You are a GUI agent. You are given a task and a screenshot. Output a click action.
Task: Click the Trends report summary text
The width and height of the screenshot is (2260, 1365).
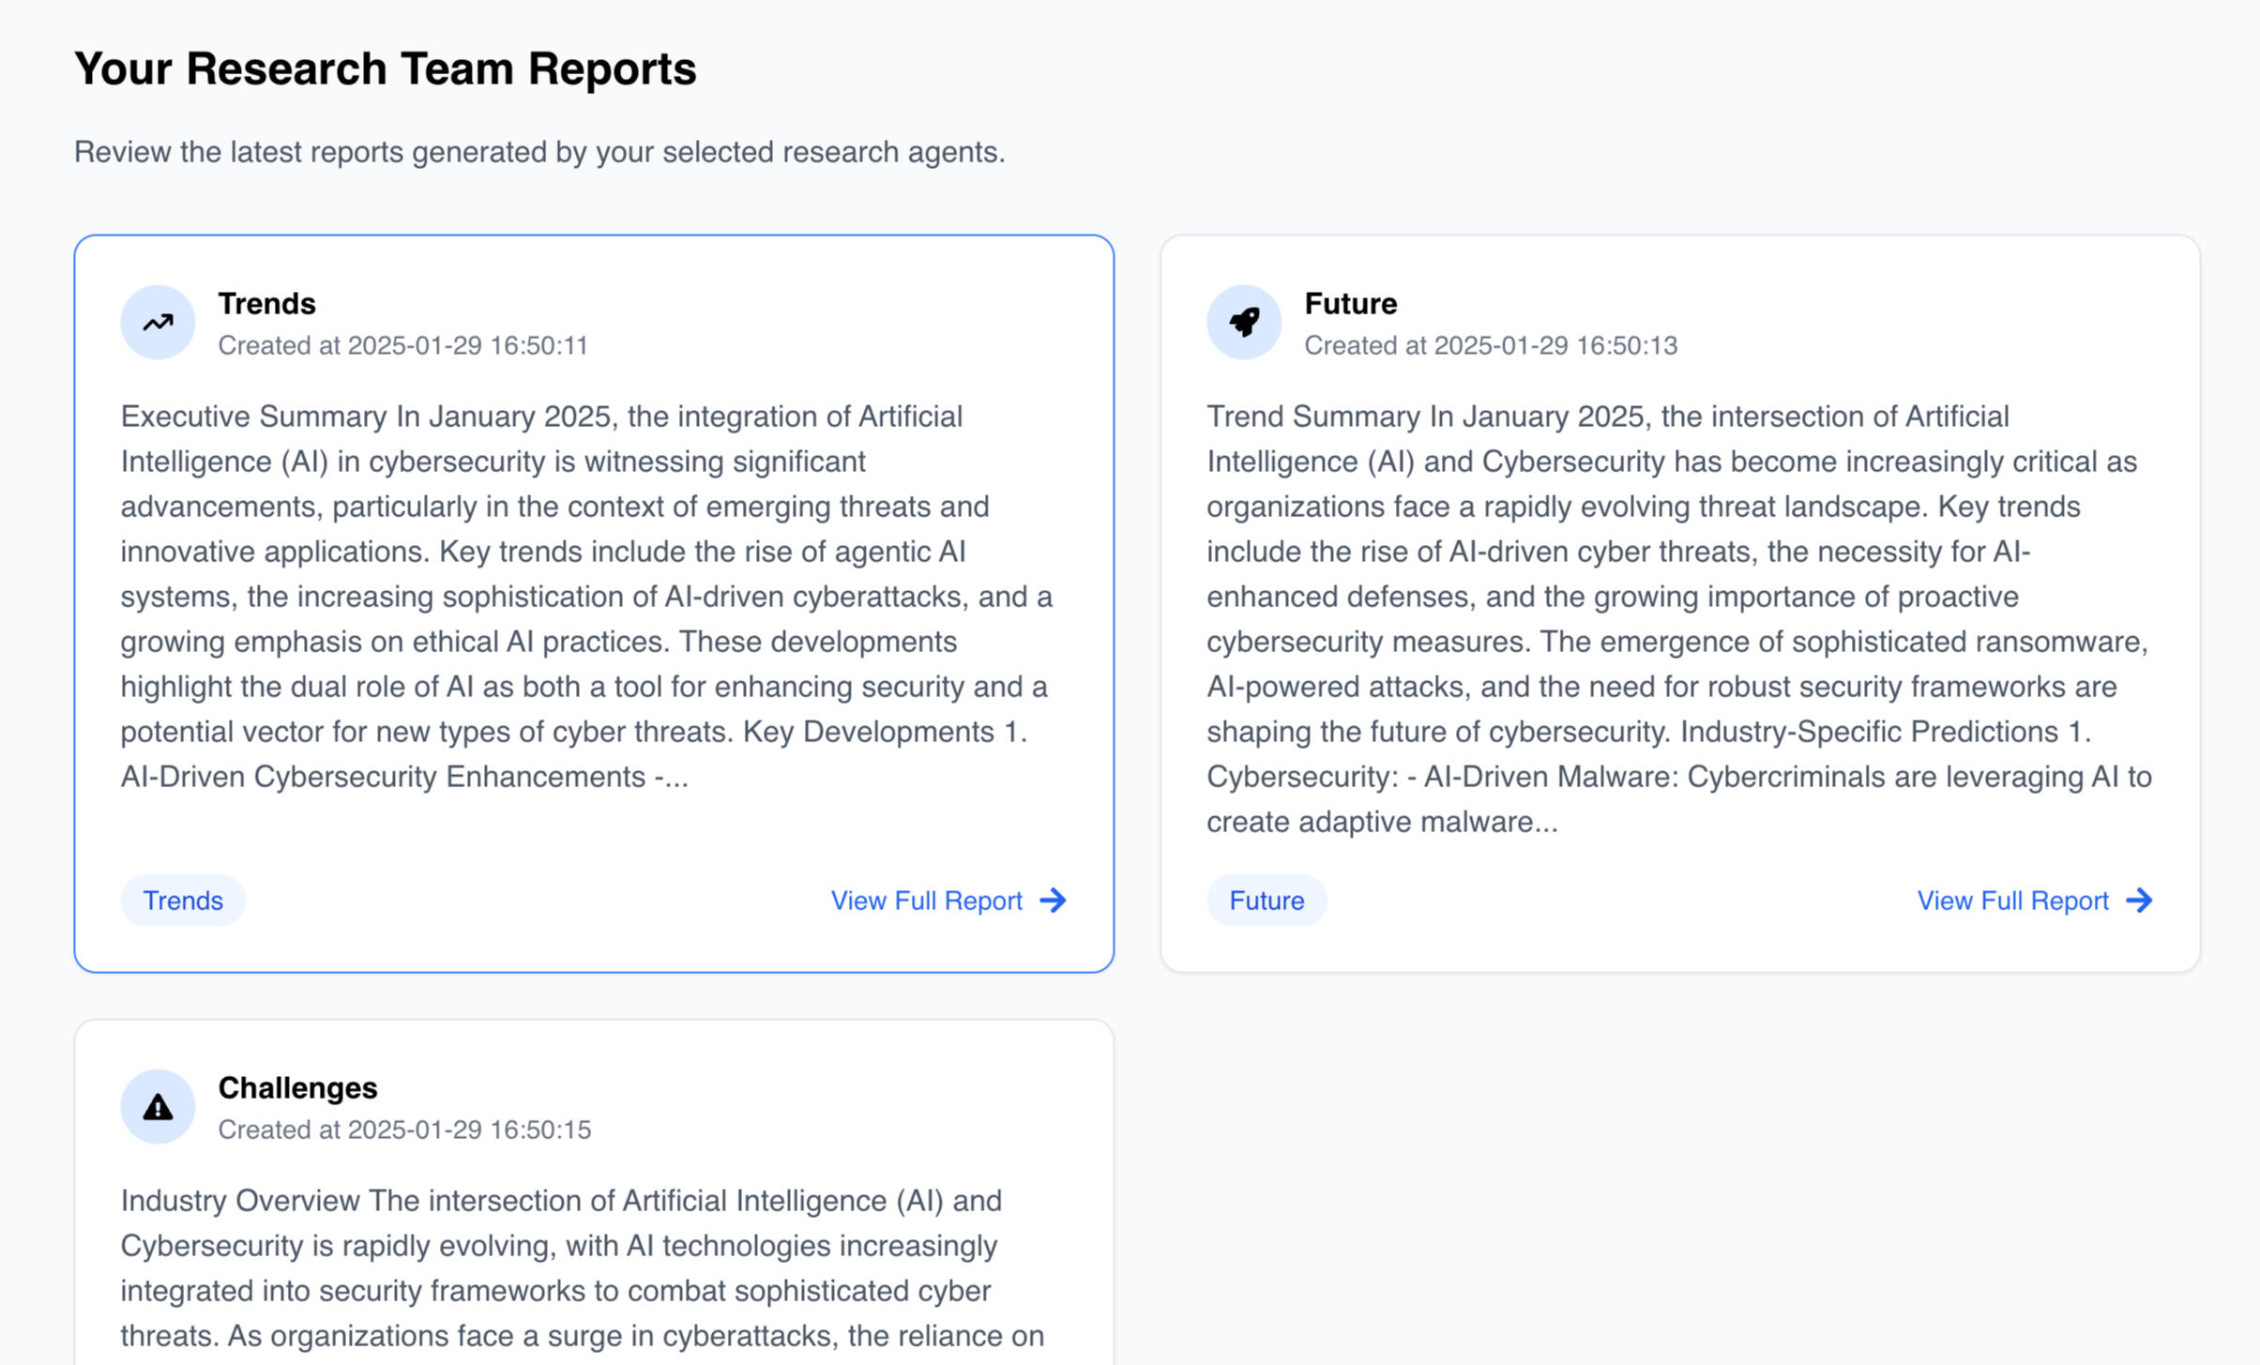pyautogui.click(x=586, y=597)
